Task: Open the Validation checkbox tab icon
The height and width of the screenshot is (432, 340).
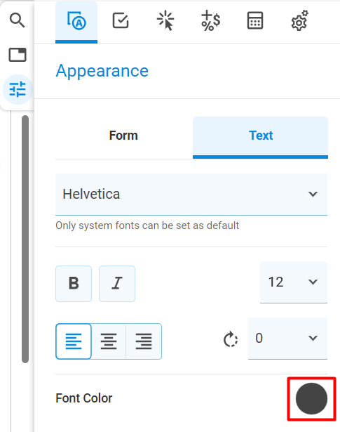Action: click(121, 20)
